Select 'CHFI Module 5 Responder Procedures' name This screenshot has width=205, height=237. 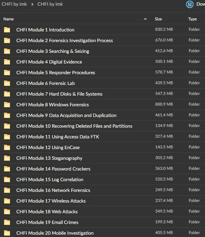click(56, 73)
